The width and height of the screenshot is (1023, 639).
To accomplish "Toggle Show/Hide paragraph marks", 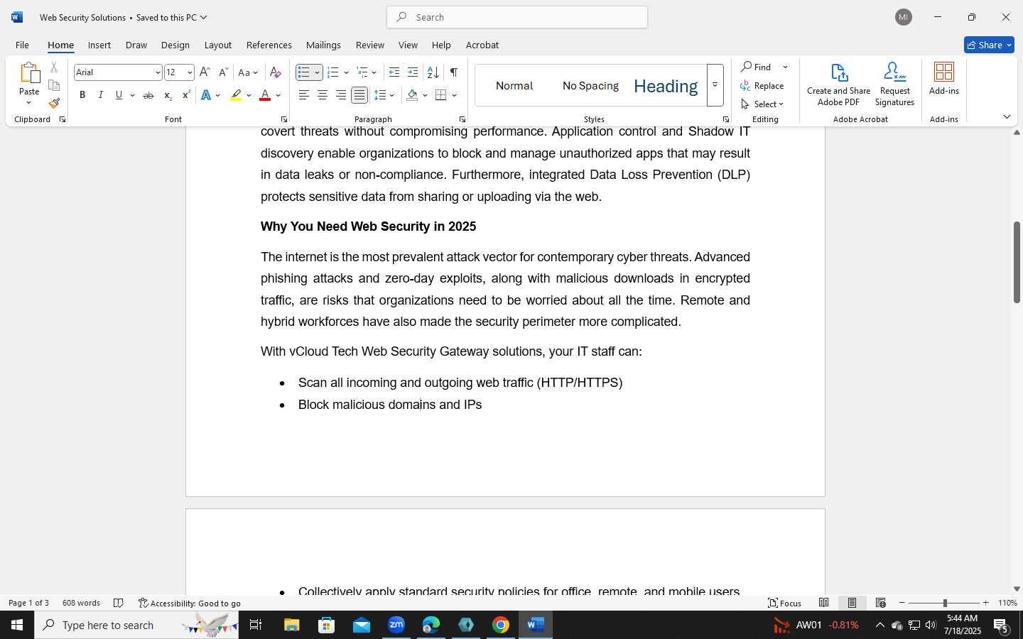I will (x=453, y=72).
